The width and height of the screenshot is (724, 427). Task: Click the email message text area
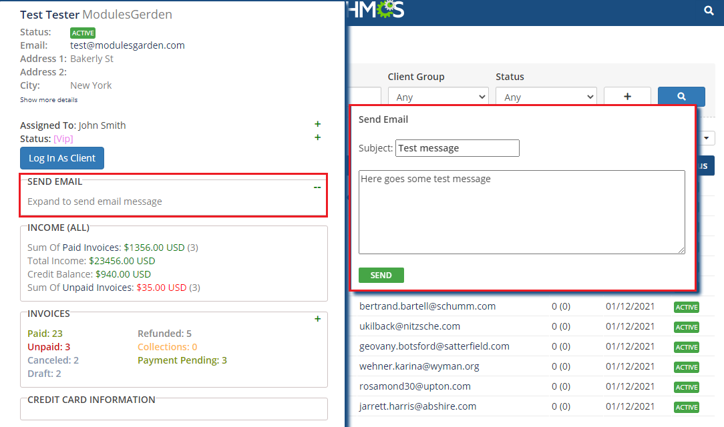tap(522, 212)
